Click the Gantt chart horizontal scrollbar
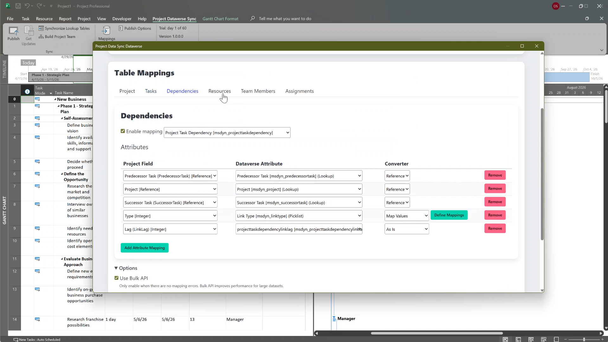The height and width of the screenshot is (342, 608). pyautogui.click(x=437, y=333)
